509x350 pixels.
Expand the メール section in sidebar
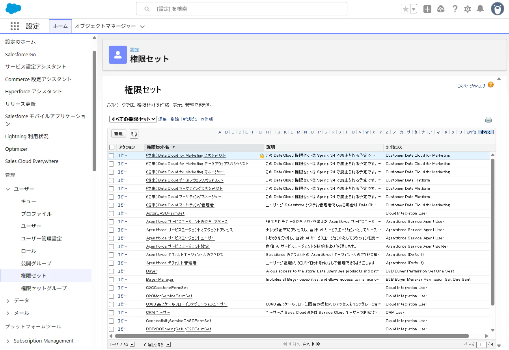click(8, 313)
